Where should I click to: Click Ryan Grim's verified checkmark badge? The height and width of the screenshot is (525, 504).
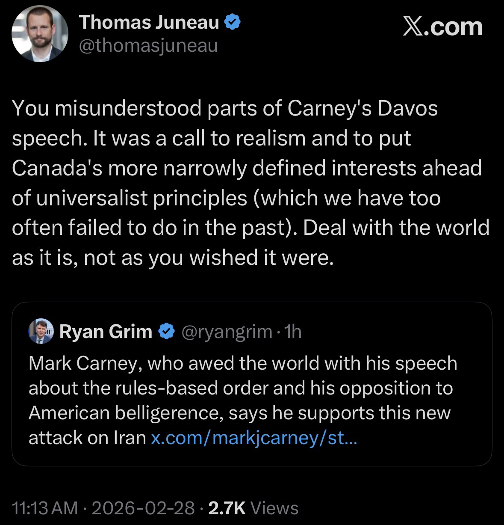167,331
